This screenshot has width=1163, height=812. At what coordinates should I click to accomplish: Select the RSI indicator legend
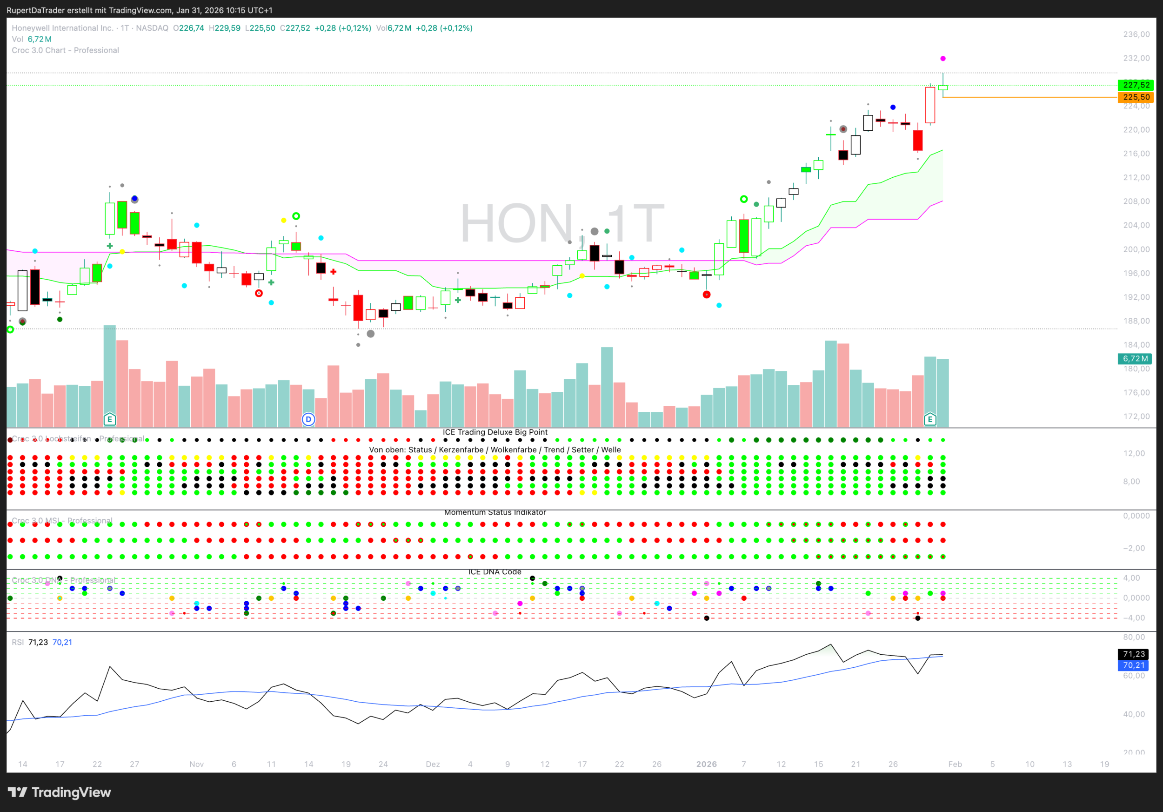click(18, 642)
